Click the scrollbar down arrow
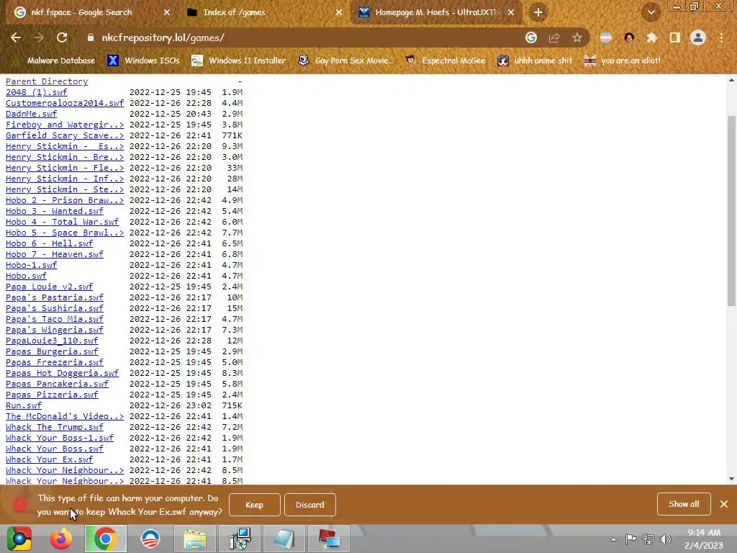The height and width of the screenshot is (553, 737). [731, 479]
